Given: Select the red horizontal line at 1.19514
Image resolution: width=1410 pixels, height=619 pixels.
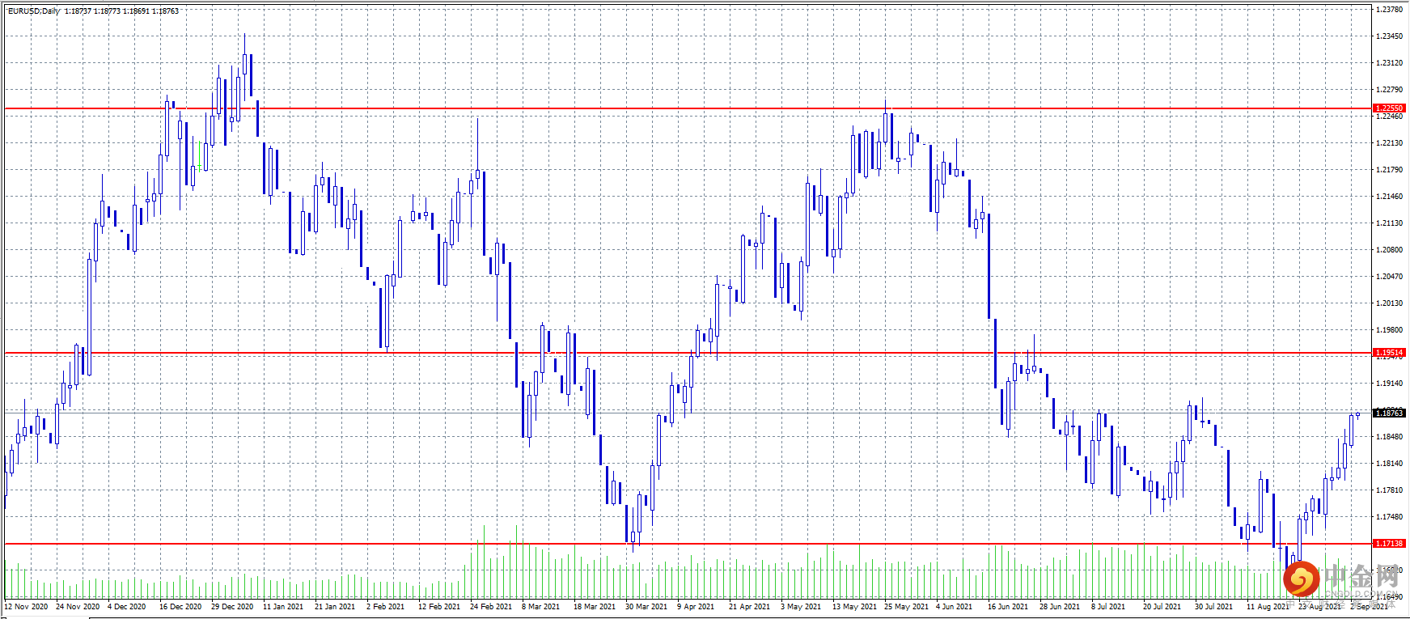Looking at the screenshot, I should 688,353.
